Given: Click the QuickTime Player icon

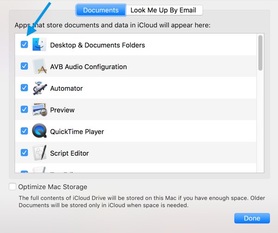Looking at the screenshot, I should 39,131.
